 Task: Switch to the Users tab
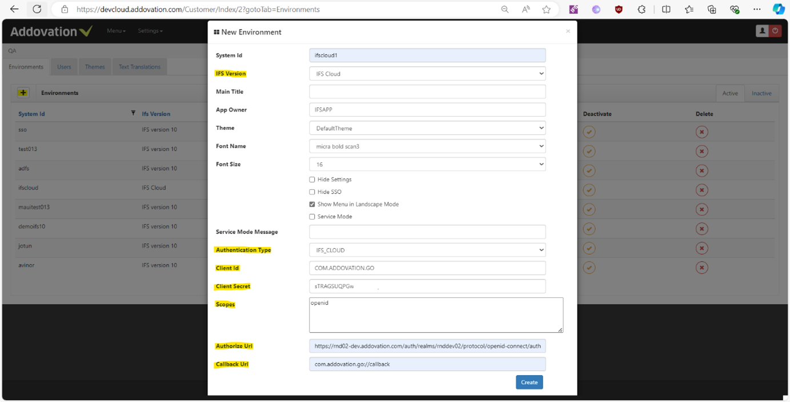pyautogui.click(x=64, y=67)
